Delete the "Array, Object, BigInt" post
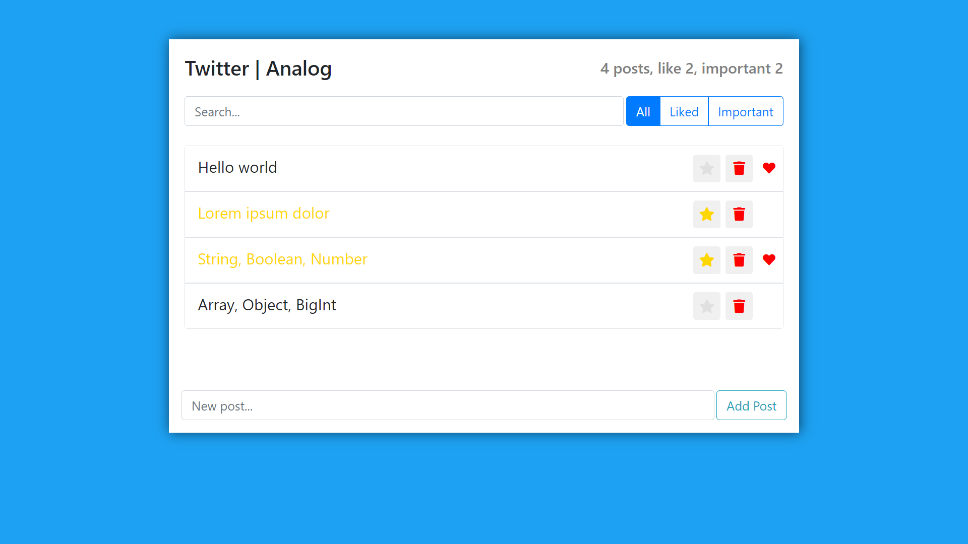 (x=739, y=306)
